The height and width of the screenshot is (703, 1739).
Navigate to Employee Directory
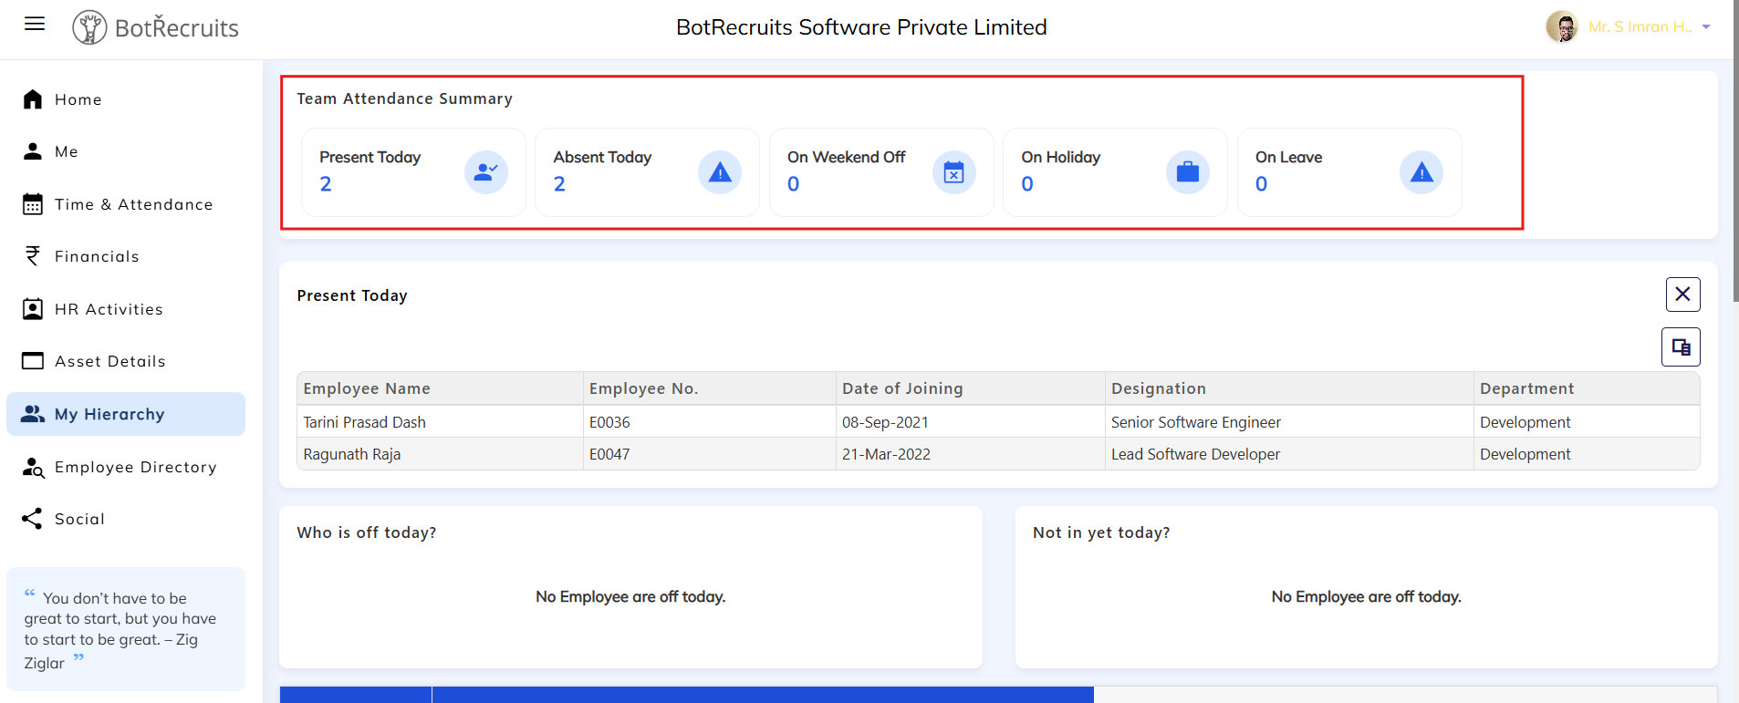coord(135,467)
